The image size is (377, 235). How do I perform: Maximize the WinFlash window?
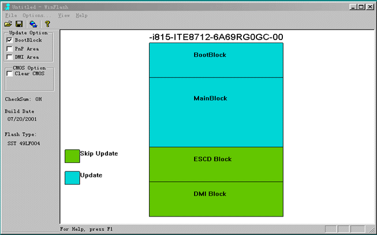point(361,7)
